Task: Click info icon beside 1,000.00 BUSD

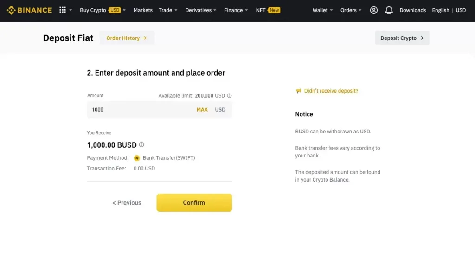Action: pos(141,145)
